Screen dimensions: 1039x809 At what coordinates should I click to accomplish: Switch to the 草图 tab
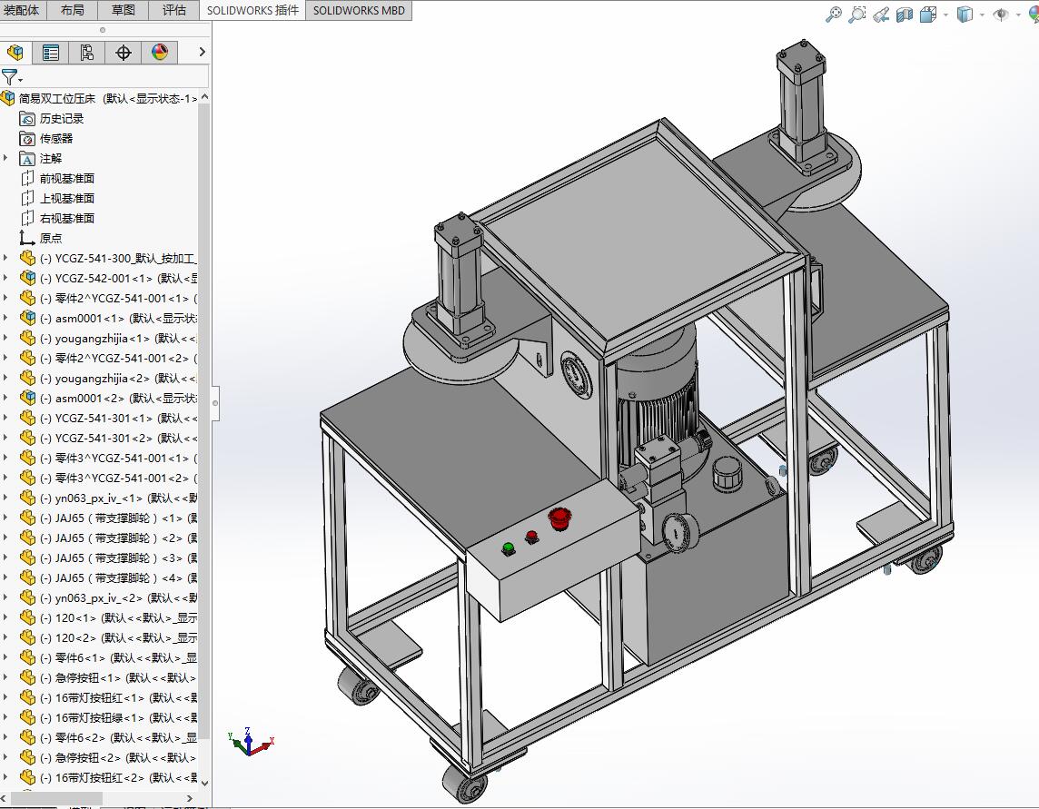[x=124, y=11]
